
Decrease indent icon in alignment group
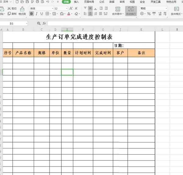101,9
